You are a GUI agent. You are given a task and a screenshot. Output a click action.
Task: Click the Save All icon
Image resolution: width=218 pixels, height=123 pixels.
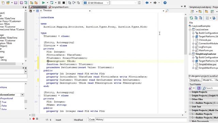click(21, 3)
